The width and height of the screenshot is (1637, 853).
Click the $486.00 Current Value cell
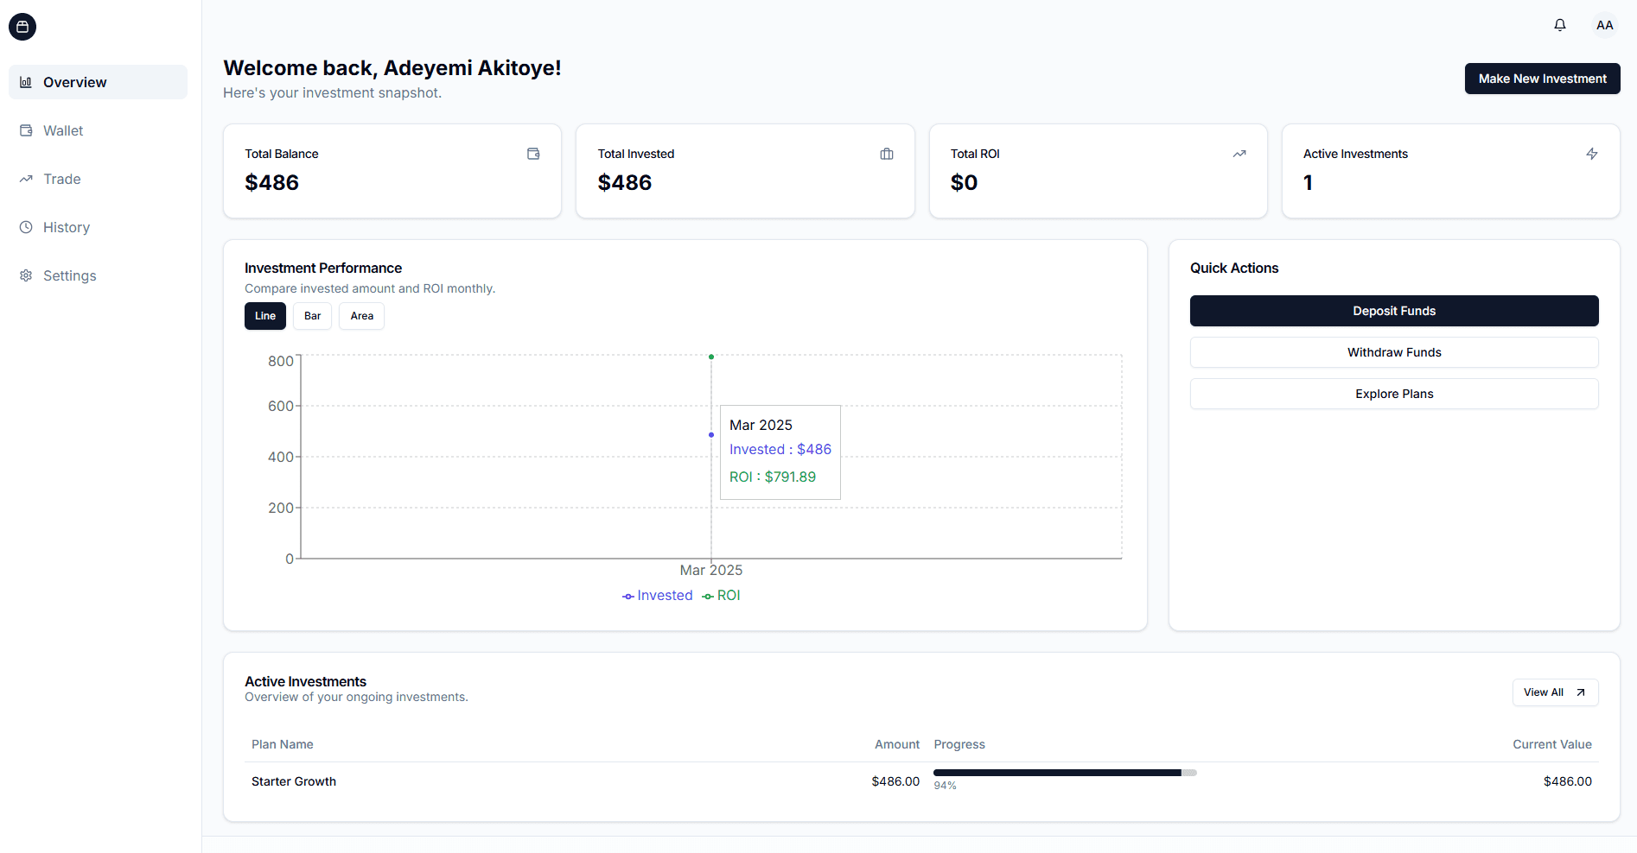point(1567,781)
